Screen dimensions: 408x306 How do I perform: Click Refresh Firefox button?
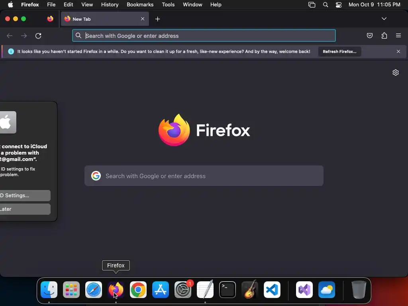tap(339, 51)
